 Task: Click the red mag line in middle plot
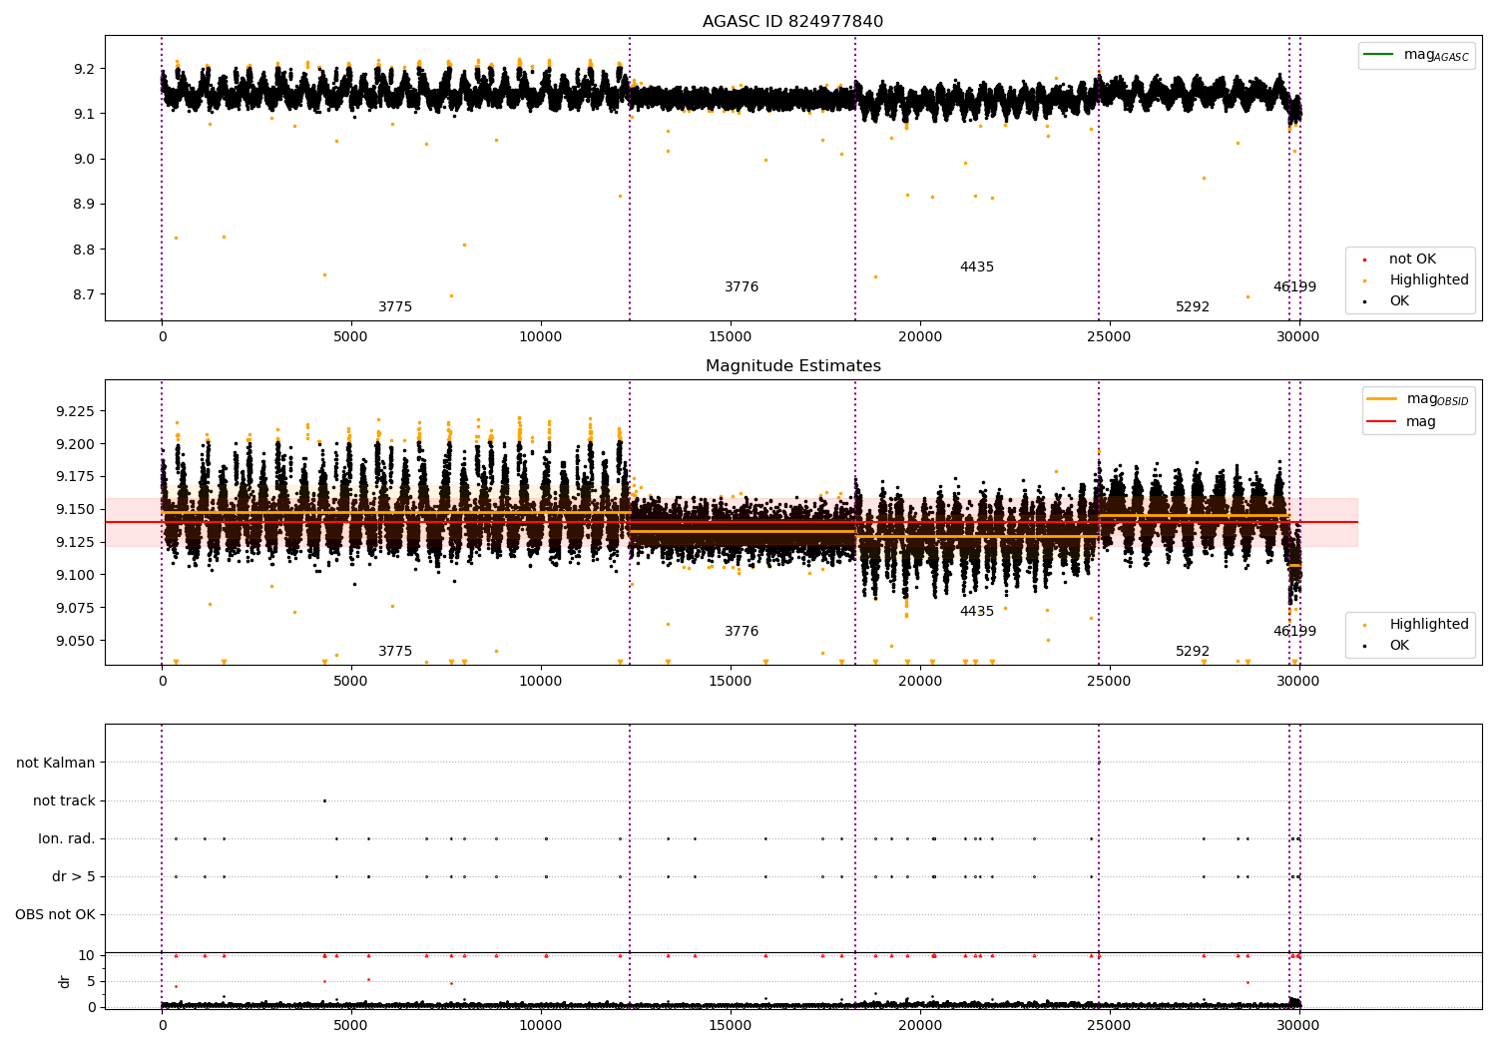pyautogui.click(x=732, y=522)
